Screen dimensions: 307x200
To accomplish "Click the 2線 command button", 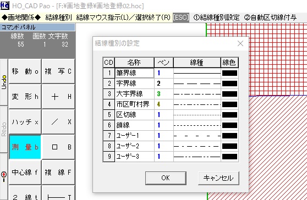I will coord(25,193).
